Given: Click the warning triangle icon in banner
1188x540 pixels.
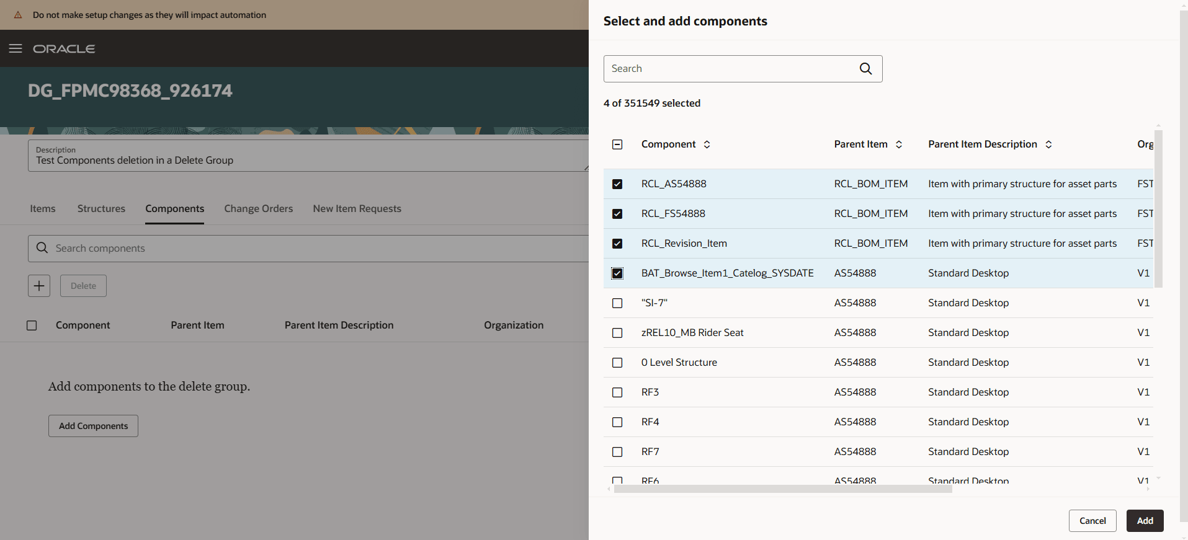Looking at the screenshot, I should tap(18, 15).
